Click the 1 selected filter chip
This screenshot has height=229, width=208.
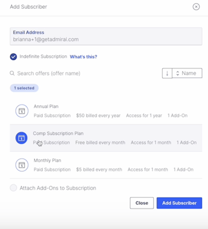(24, 88)
